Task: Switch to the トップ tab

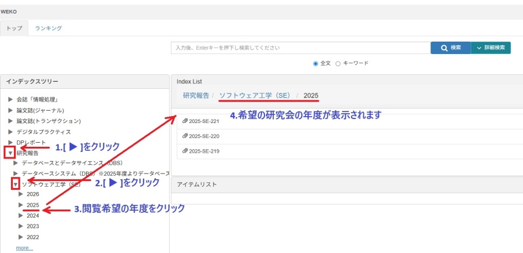Action: (x=15, y=28)
